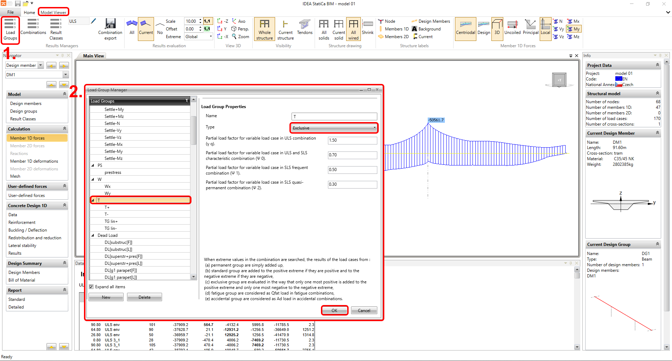This screenshot has width=672, height=361.
Task: Toggle the My internal force display
Action: (x=573, y=29)
